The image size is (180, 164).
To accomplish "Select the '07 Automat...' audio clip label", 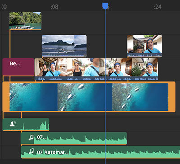I will pos(53,152).
